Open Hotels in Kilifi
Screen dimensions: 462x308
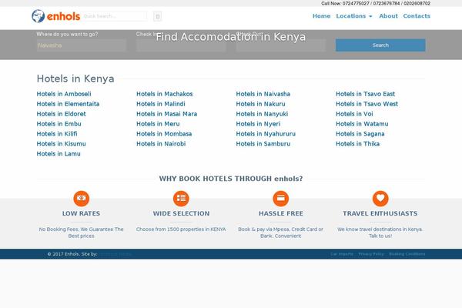click(x=57, y=134)
